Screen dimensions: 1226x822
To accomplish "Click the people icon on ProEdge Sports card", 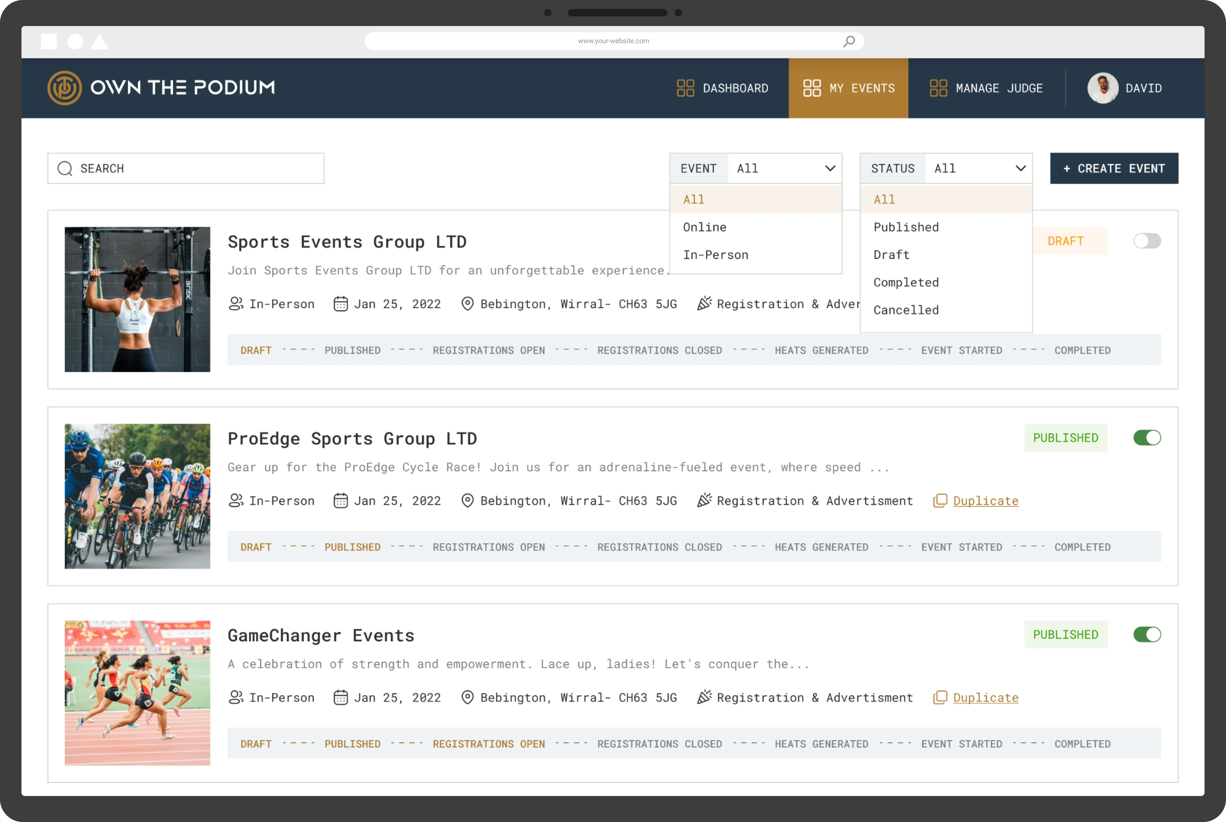I will 236,500.
